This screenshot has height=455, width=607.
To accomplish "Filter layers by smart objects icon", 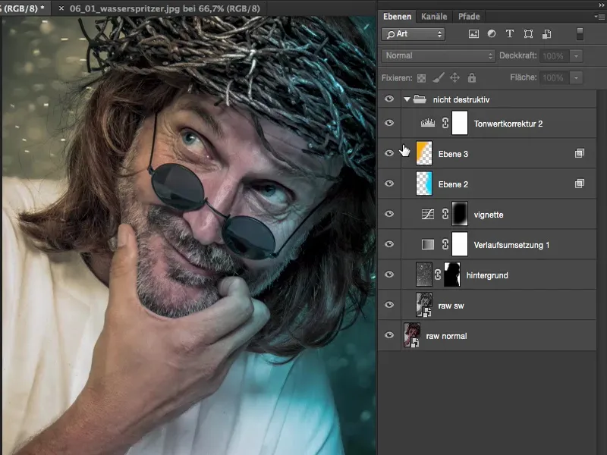I will point(546,34).
